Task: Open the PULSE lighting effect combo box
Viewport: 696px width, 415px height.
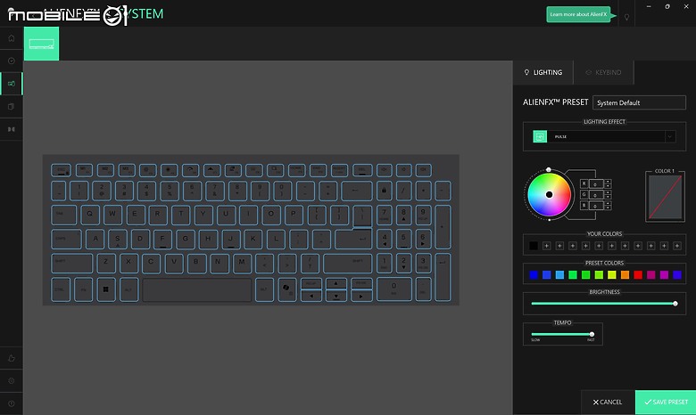Action: point(604,136)
